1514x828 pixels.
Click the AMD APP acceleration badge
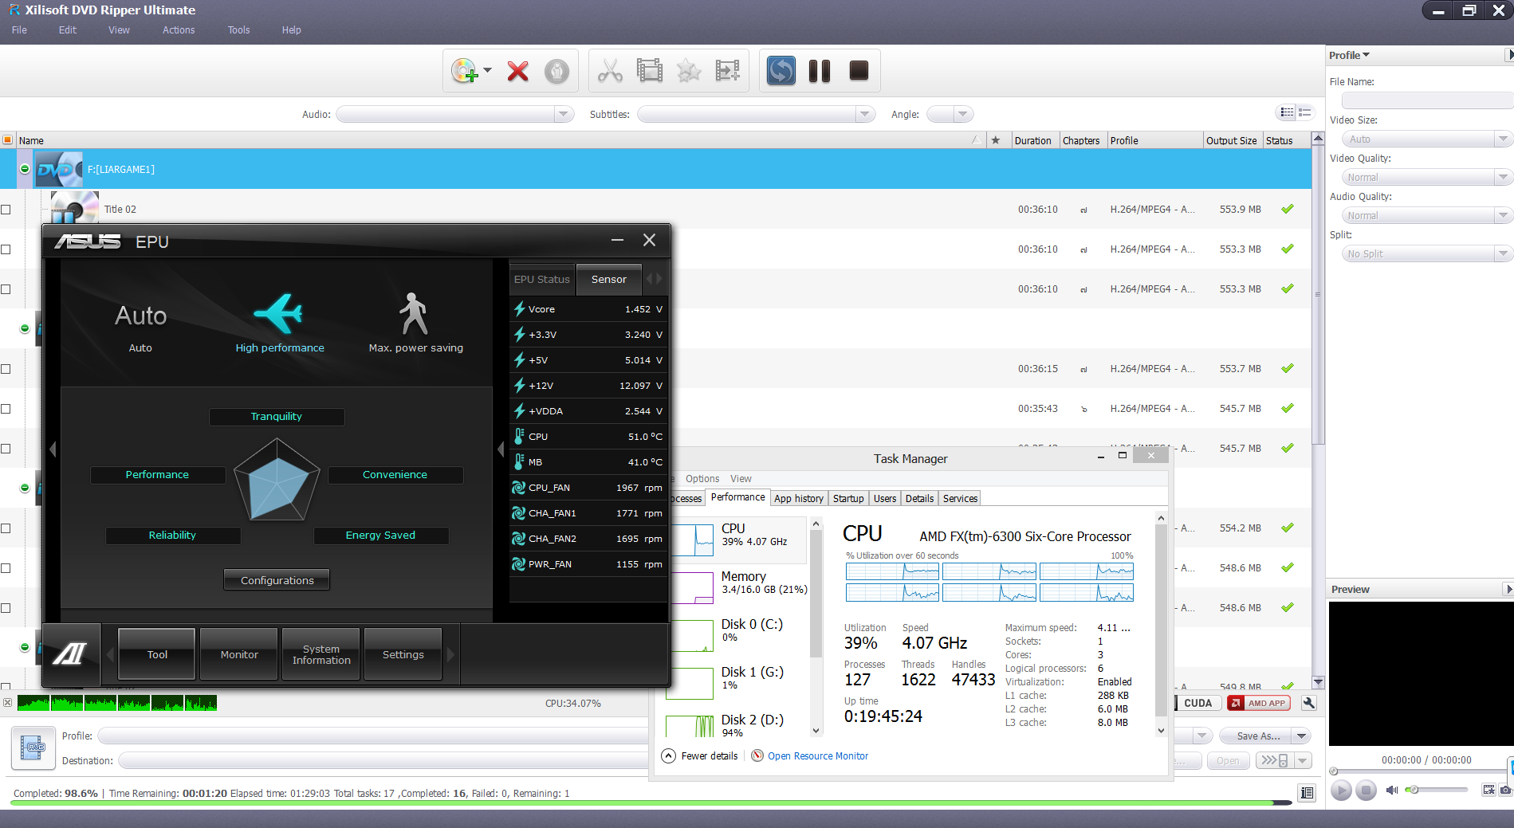(1259, 703)
